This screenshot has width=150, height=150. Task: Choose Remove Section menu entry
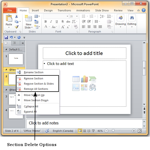pos(38,78)
